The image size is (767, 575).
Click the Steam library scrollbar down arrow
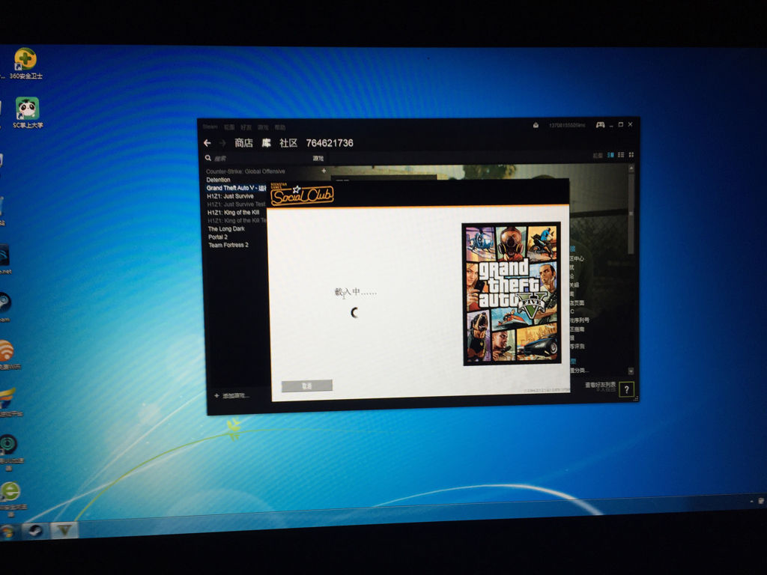(631, 371)
